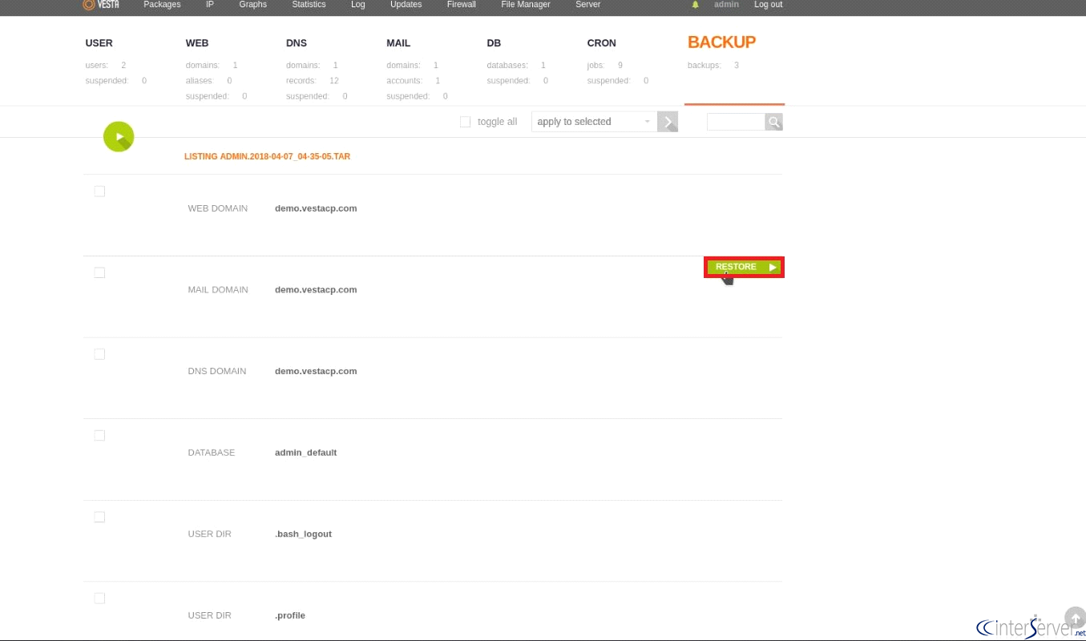Check the toggle all checkbox
Viewport: 1086px width, 641px height.
[465, 122]
